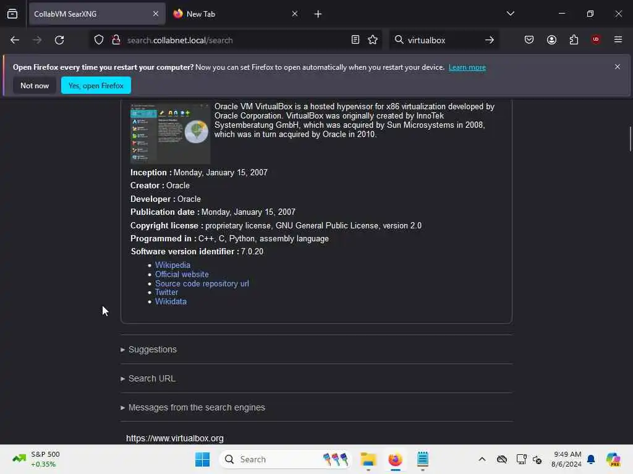633x474 pixels.
Task: Open Source code repository url link
Action: pyautogui.click(x=202, y=283)
